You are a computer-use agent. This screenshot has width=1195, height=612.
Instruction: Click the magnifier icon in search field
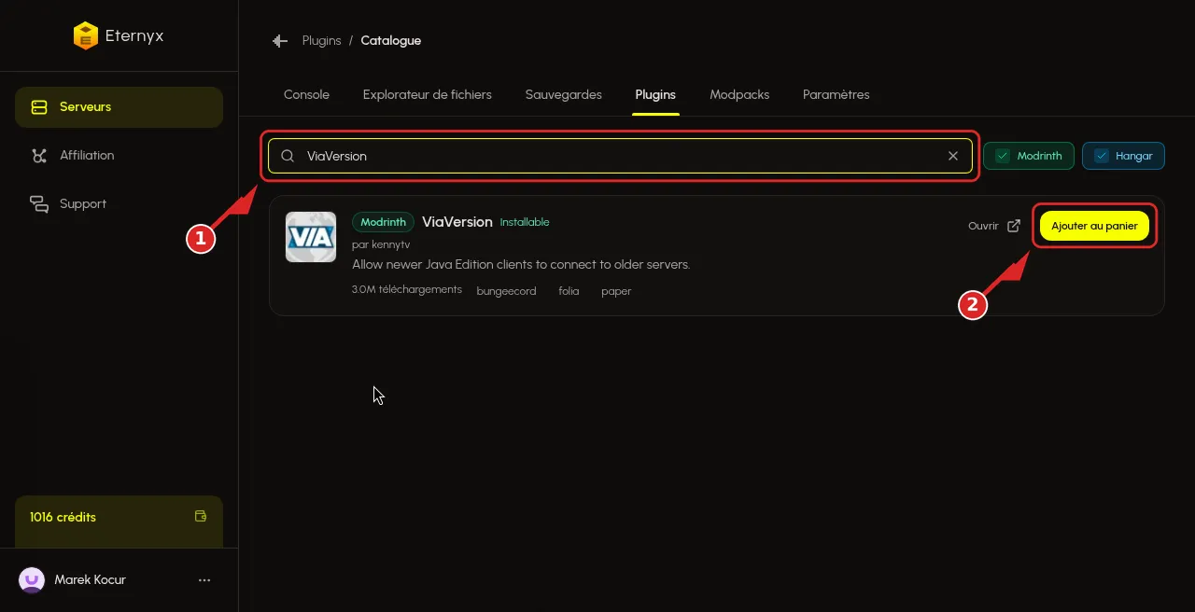click(288, 156)
